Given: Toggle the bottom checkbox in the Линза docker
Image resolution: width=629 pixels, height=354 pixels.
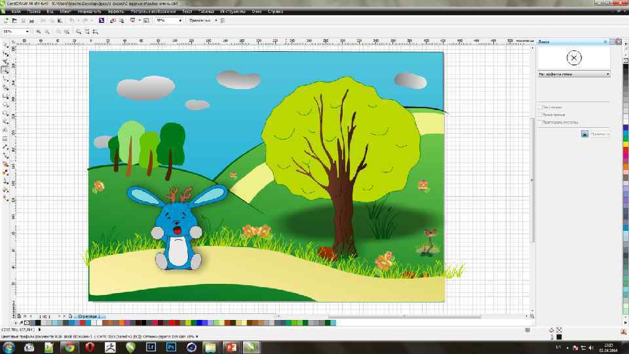Looking at the screenshot, I should click(540, 123).
